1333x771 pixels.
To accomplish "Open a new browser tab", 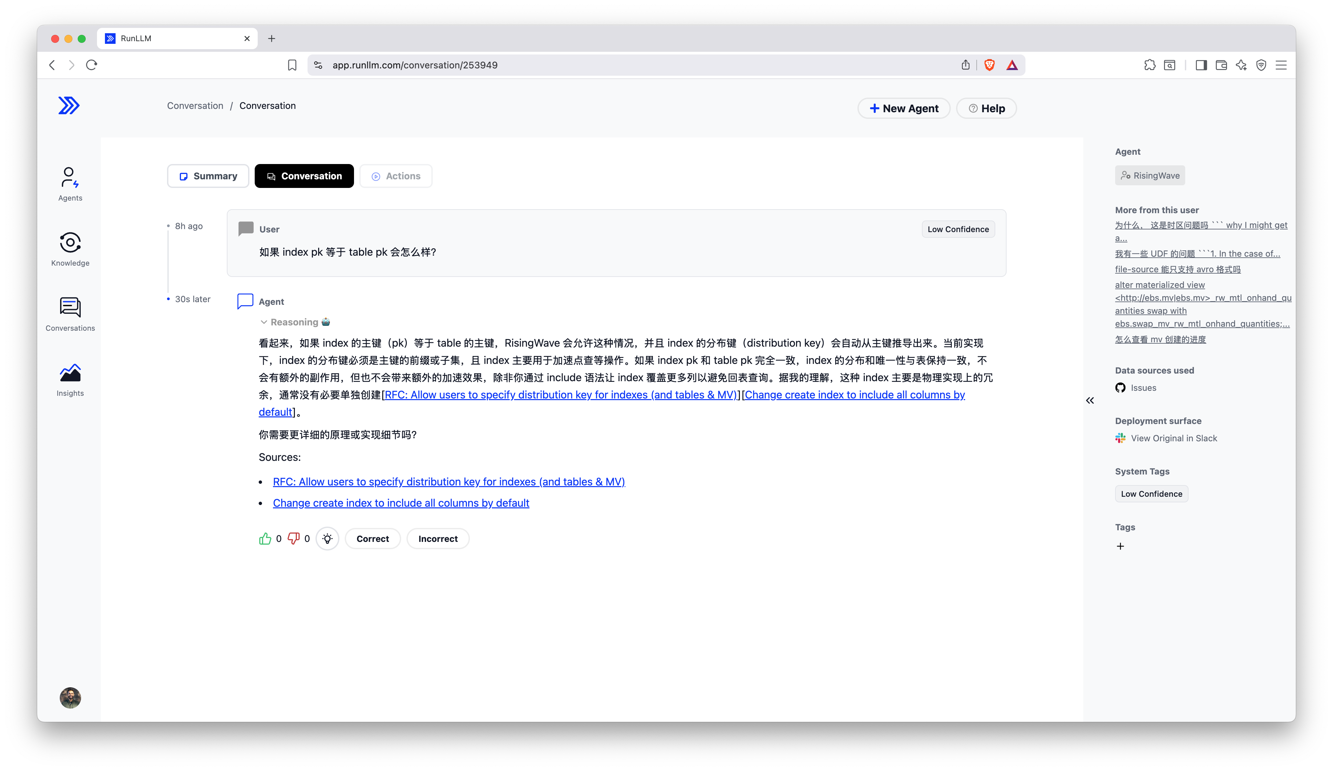I will [x=271, y=38].
